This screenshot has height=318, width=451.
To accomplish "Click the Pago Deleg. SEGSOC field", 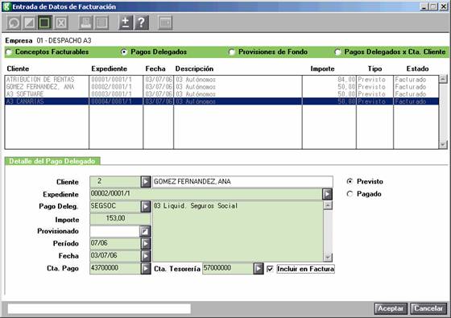I will pos(115,206).
